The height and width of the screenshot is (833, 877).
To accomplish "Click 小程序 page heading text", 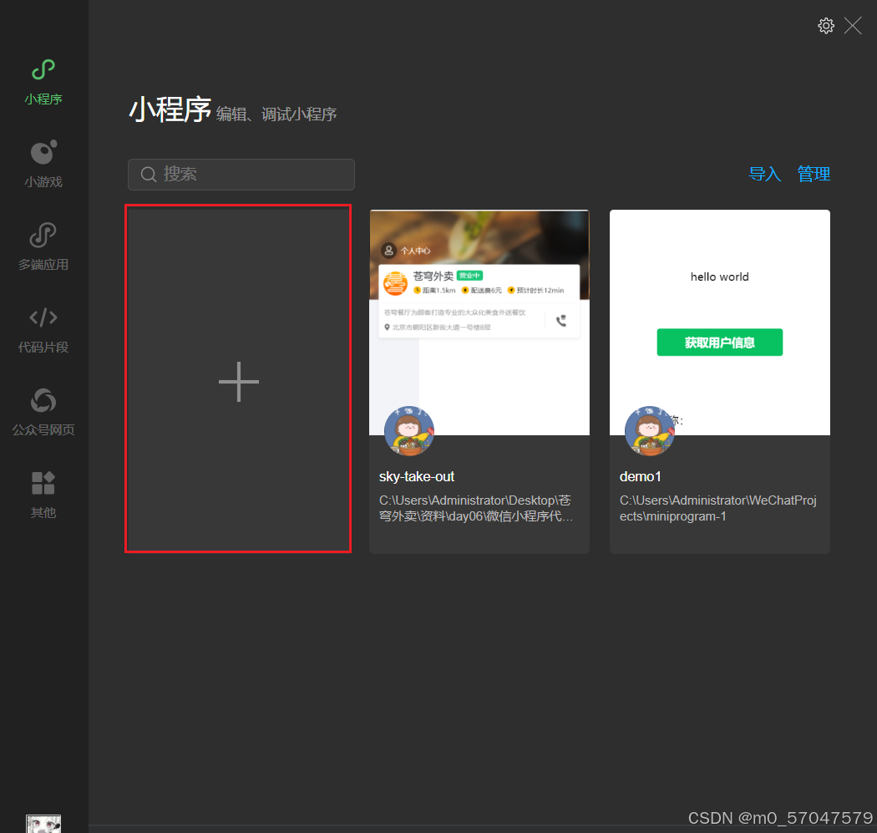I will [x=170, y=109].
